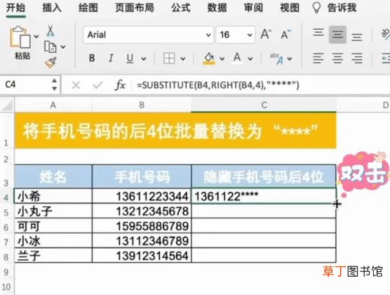Click the name cell 小丸子
Image resolution: width=390 pixels, height=295 pixels.
point(53,211)
